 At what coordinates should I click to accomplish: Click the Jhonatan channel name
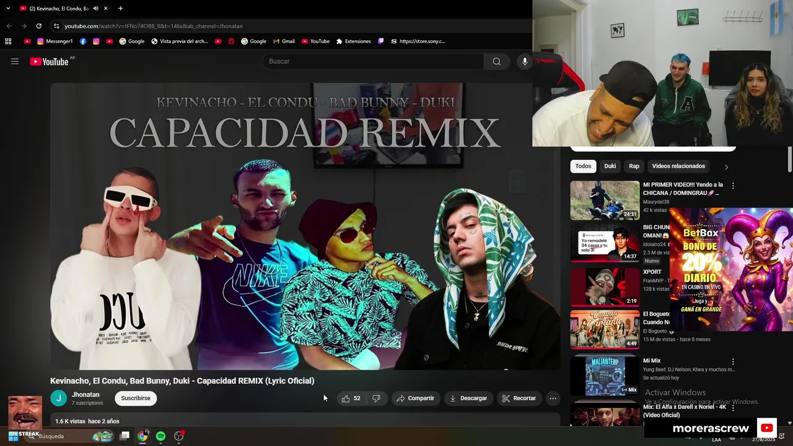pyautogui.click(x=85, y=395)
